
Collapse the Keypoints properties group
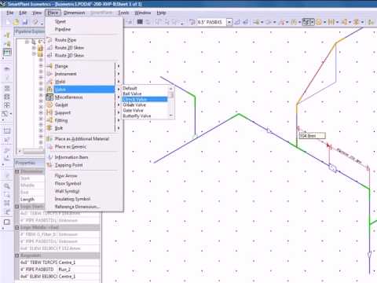[17, 255]
